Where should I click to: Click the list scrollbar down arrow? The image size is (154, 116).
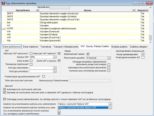coord(150,42)
